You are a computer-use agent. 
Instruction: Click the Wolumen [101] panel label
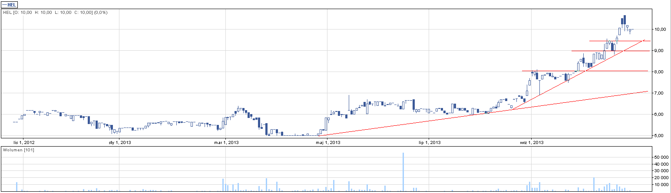coord(19,150)
